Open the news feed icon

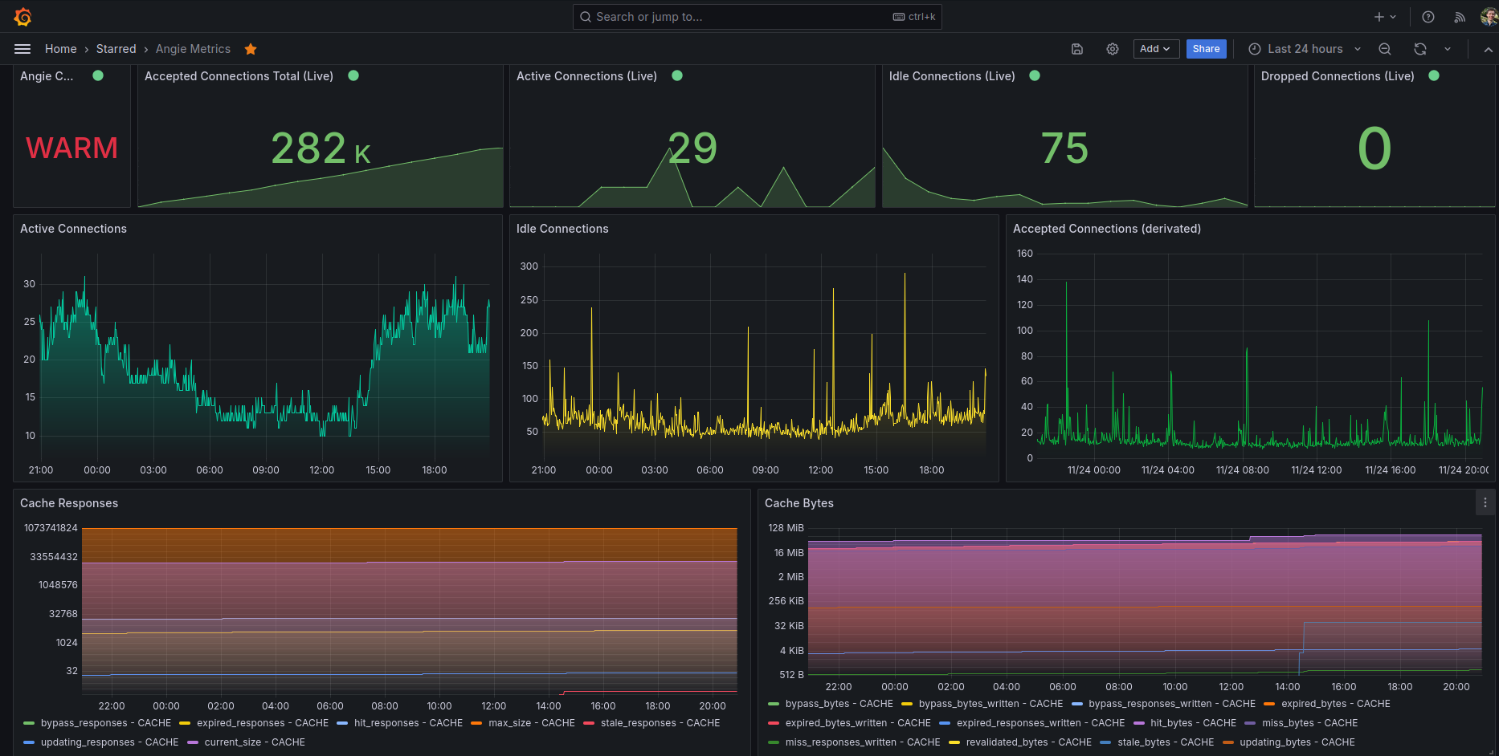click(x=1460, y=17)
